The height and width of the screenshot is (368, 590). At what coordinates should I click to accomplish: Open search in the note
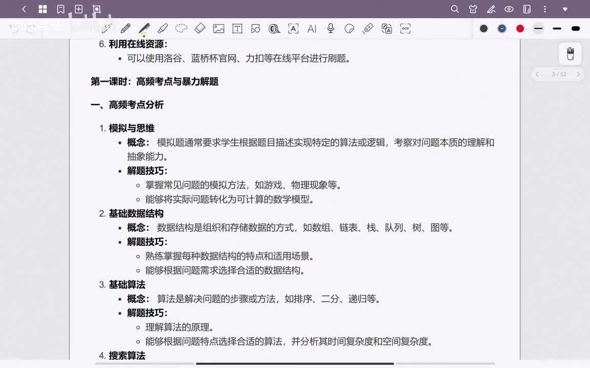[455, 9]
